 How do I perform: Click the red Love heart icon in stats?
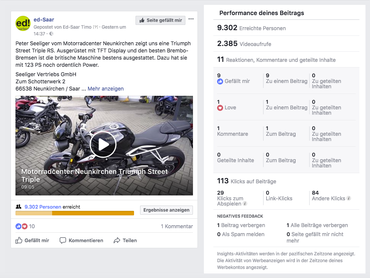click(220, 108)
